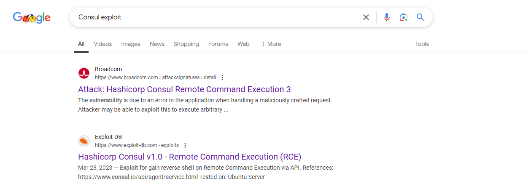Screen dimensions: 531x184
Task: Select the All results tab
Action: pos(81,44)
